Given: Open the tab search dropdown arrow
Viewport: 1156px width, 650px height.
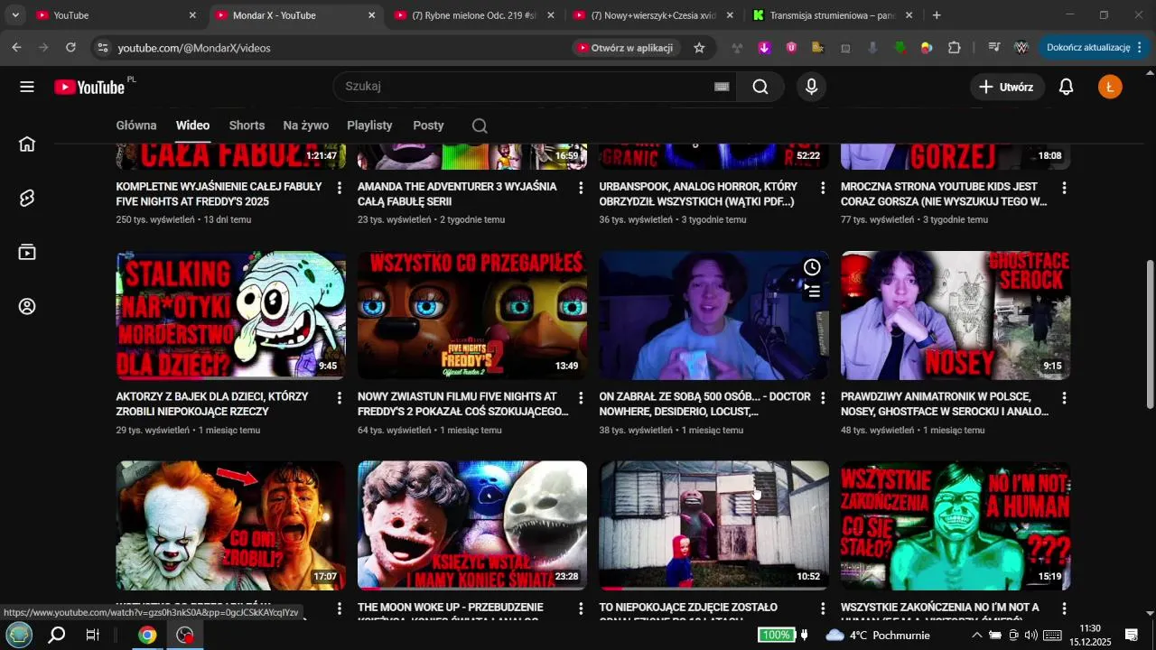Looking at the screenshot, I should (14, 15).
